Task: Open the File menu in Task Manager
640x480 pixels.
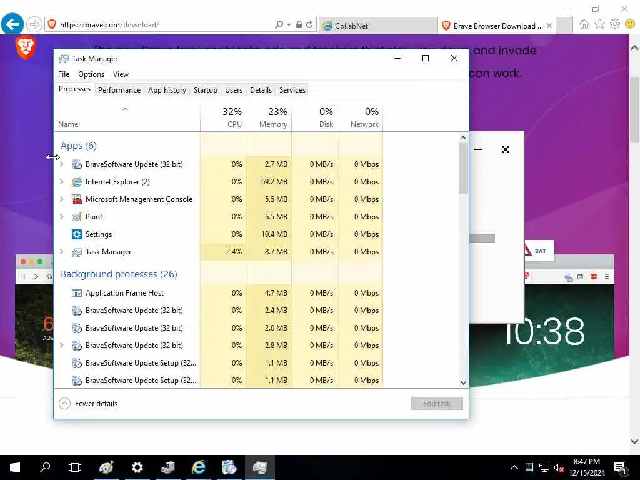Action: [x=64, y=74]
